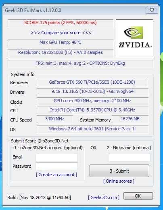Click the Resolution: 1920x1080 field

[61, 53]
